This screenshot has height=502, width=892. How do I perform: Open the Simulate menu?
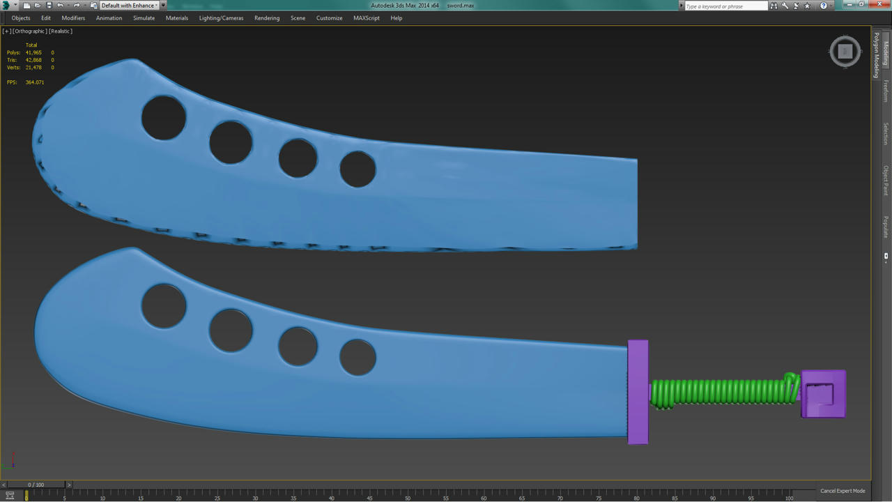click(x=144, y=18)
